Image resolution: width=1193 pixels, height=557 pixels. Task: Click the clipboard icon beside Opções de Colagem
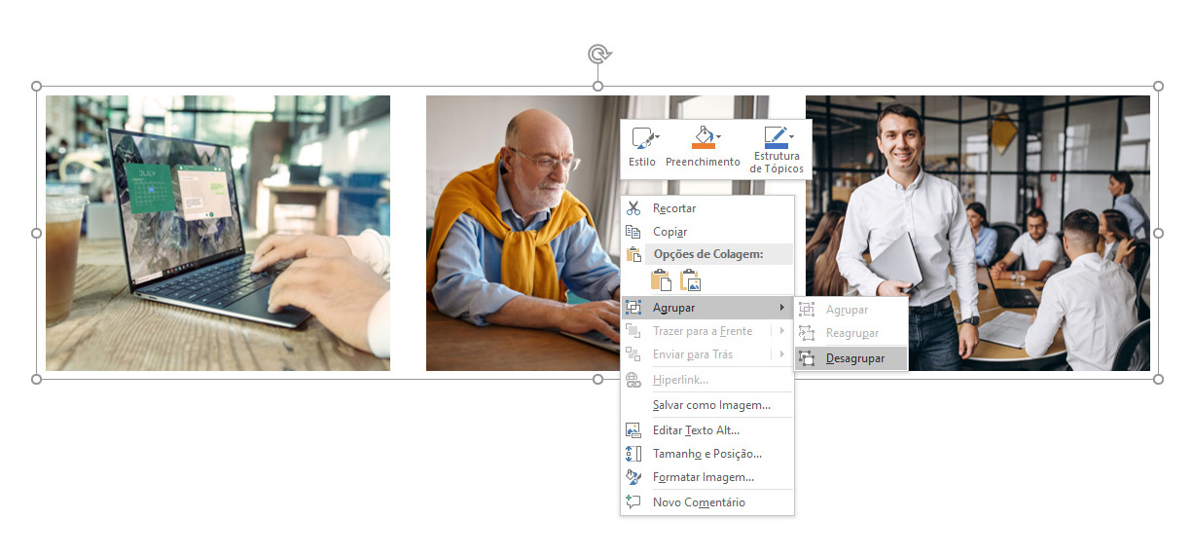(633, 255)
